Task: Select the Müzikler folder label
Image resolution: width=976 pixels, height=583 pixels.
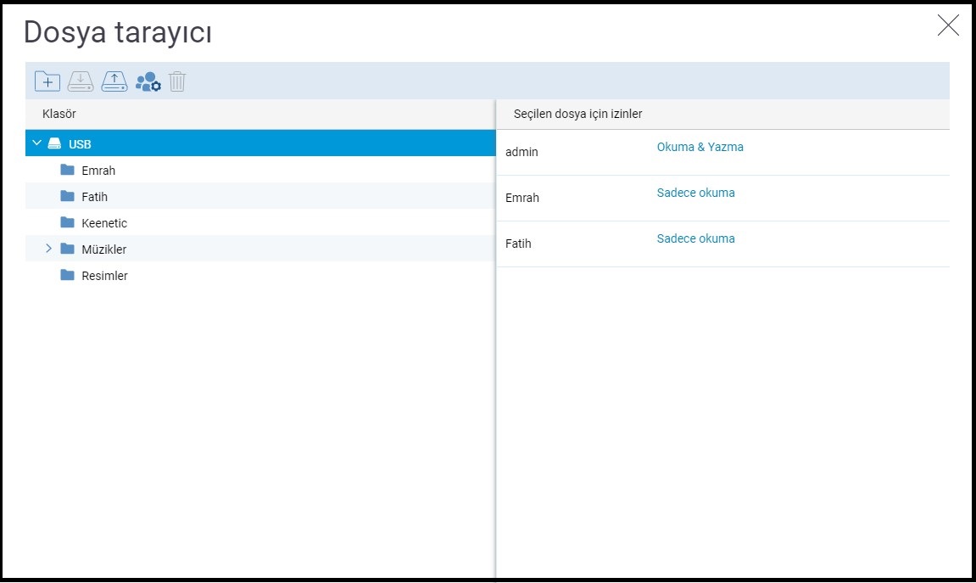Action: tap(103, 249)
